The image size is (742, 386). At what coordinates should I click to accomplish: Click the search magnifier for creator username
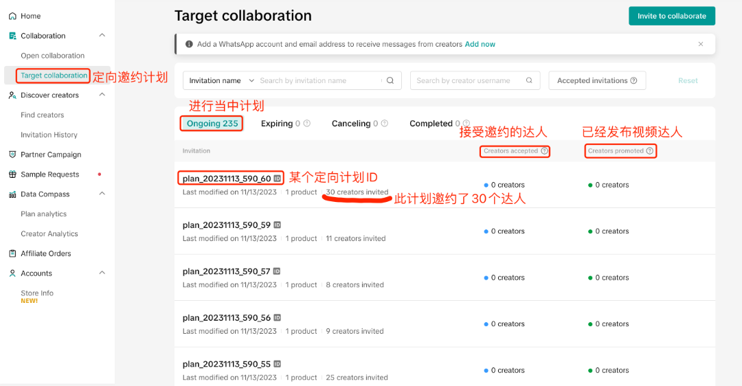pos(529,80)
